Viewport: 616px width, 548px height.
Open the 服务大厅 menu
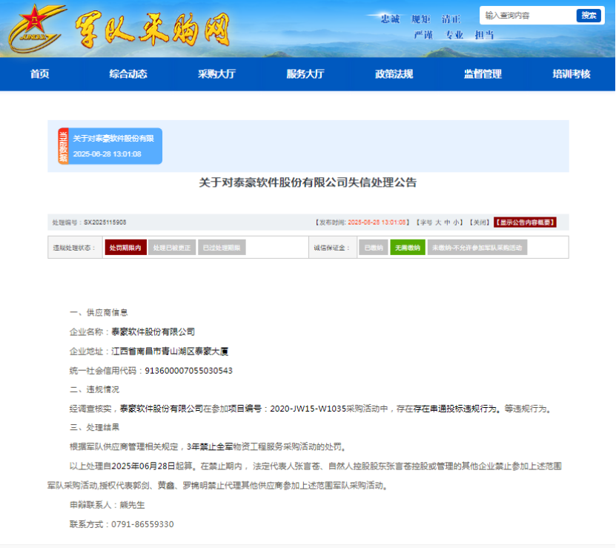click(305, 74)
